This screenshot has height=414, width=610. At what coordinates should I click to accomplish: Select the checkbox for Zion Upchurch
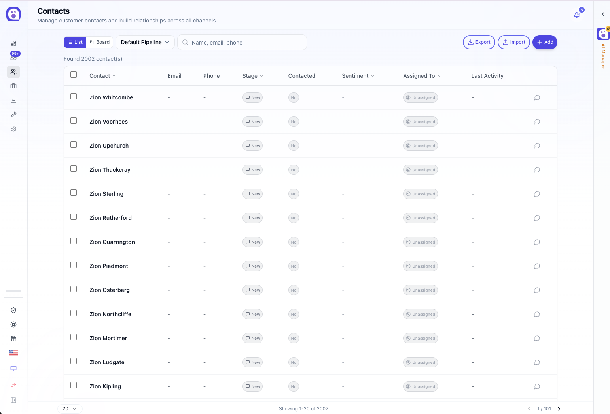point(74,144)
